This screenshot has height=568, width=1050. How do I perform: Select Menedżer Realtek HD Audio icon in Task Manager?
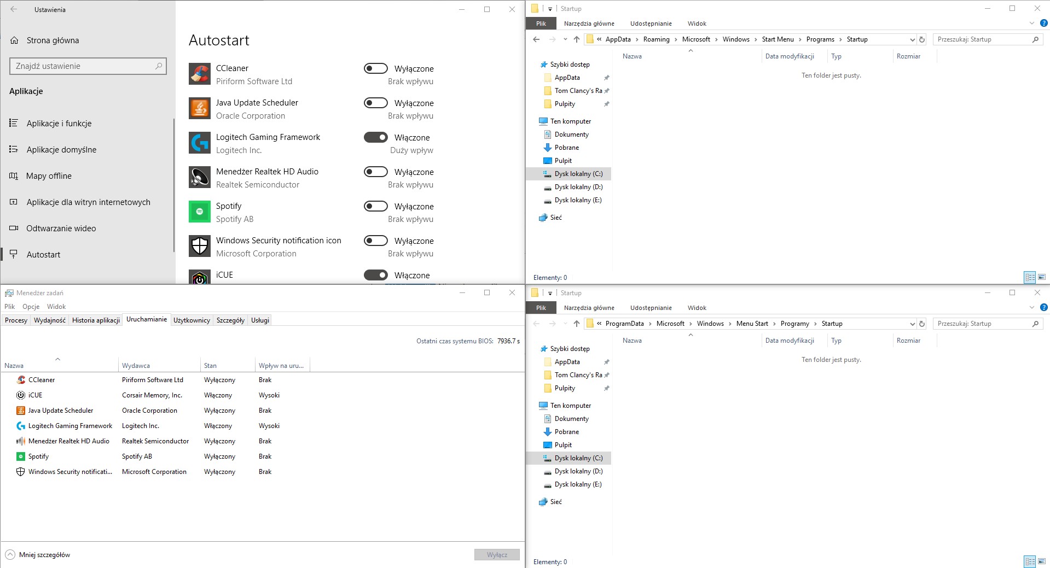click(21, 441)
